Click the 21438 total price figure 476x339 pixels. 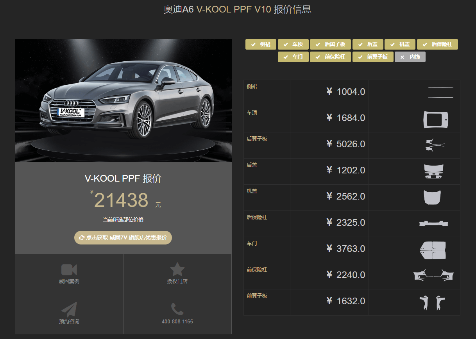point(121,200)
